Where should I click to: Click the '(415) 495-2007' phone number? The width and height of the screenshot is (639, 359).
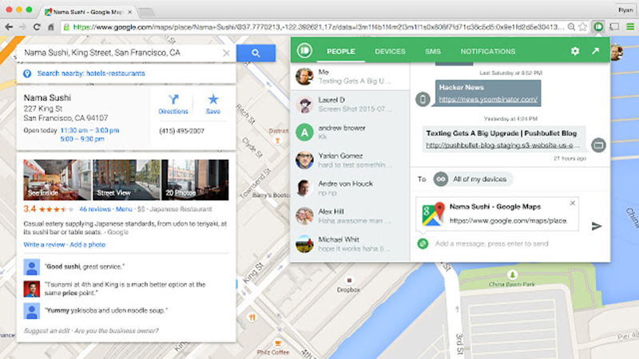tap(181, 131)
